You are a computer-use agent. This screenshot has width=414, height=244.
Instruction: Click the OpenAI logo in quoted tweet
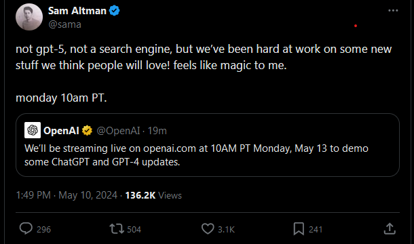pos(33,130)
